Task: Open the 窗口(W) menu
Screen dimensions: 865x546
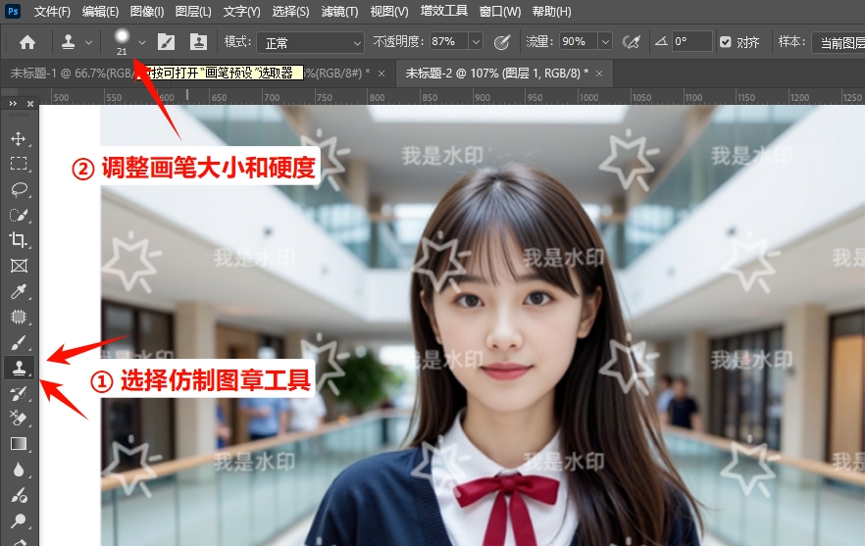Action: pyautogui.click(x=500, y=12)
